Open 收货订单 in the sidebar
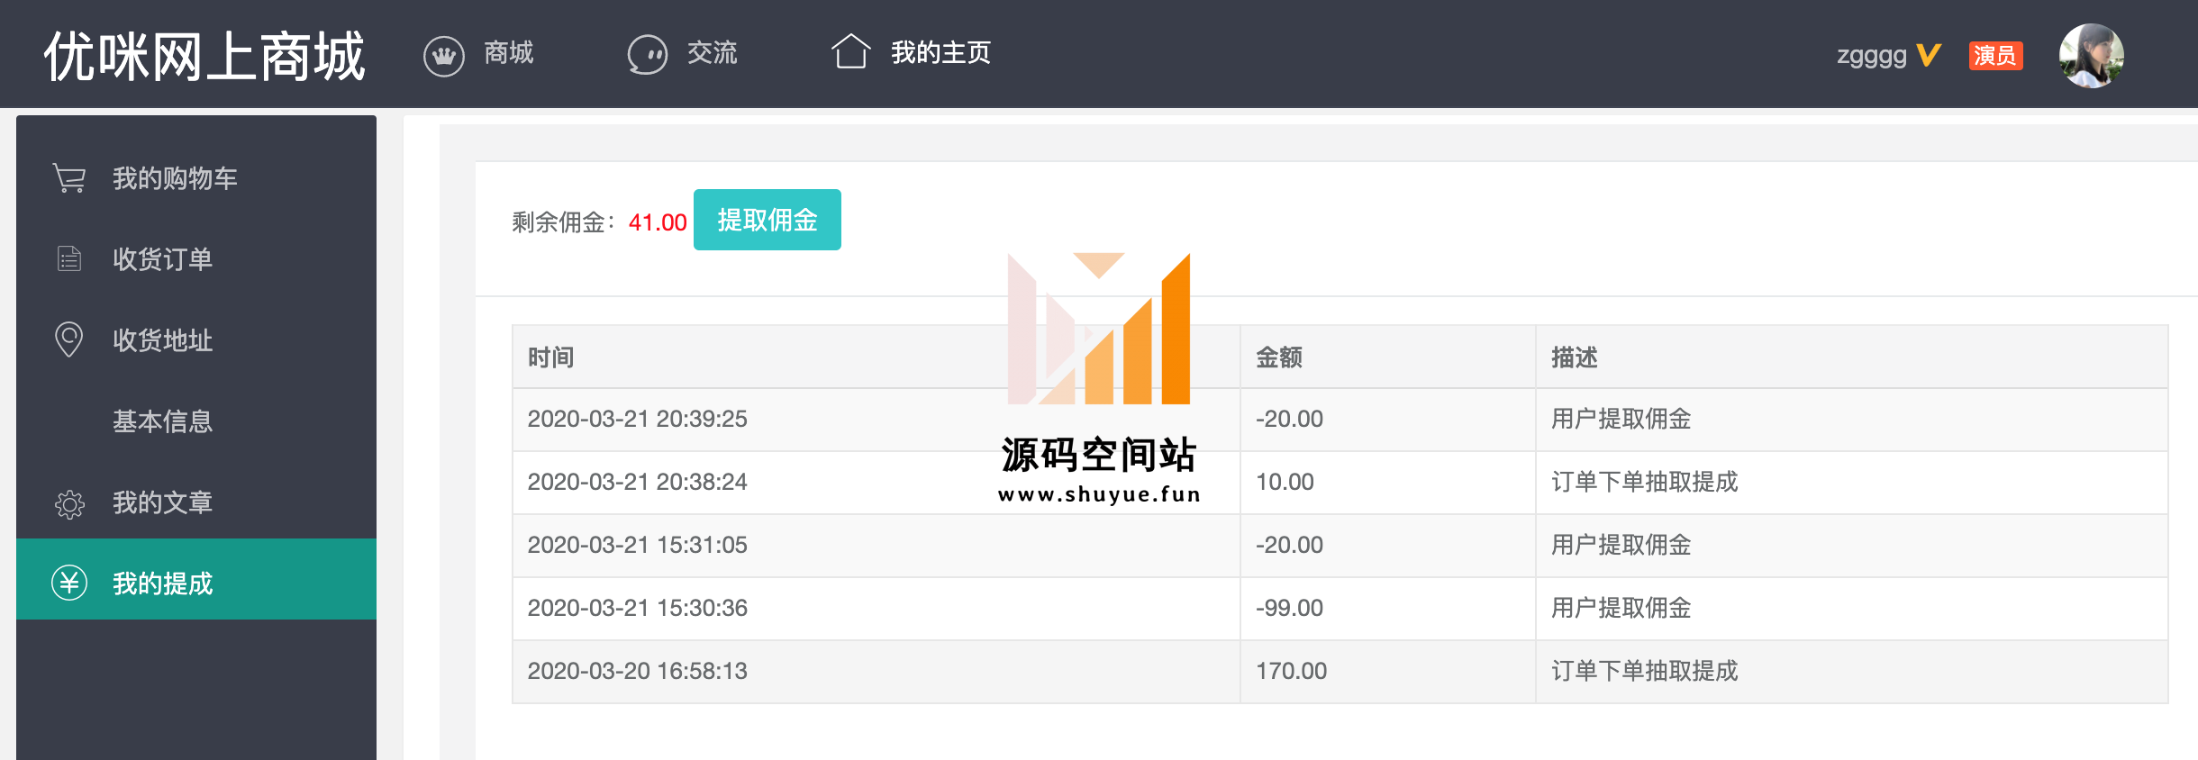 point(196,259)
